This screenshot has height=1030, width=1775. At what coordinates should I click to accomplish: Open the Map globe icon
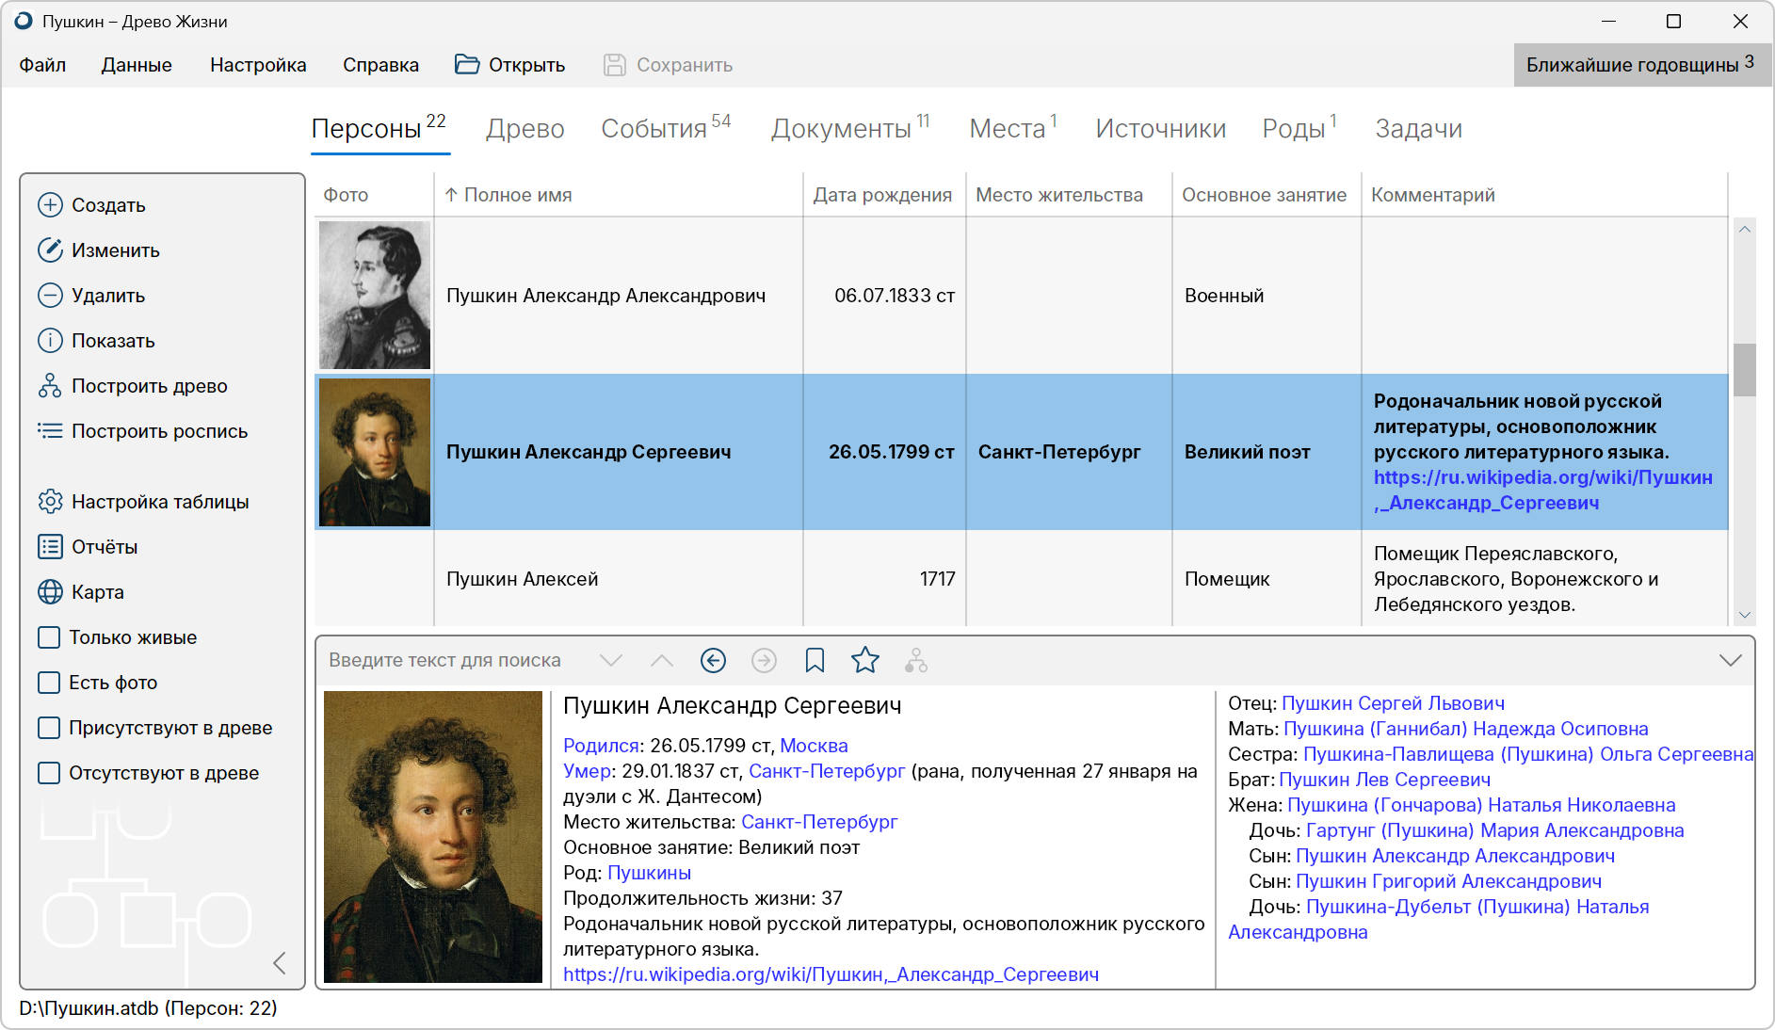pyautogui.click(x=50, y=592)
